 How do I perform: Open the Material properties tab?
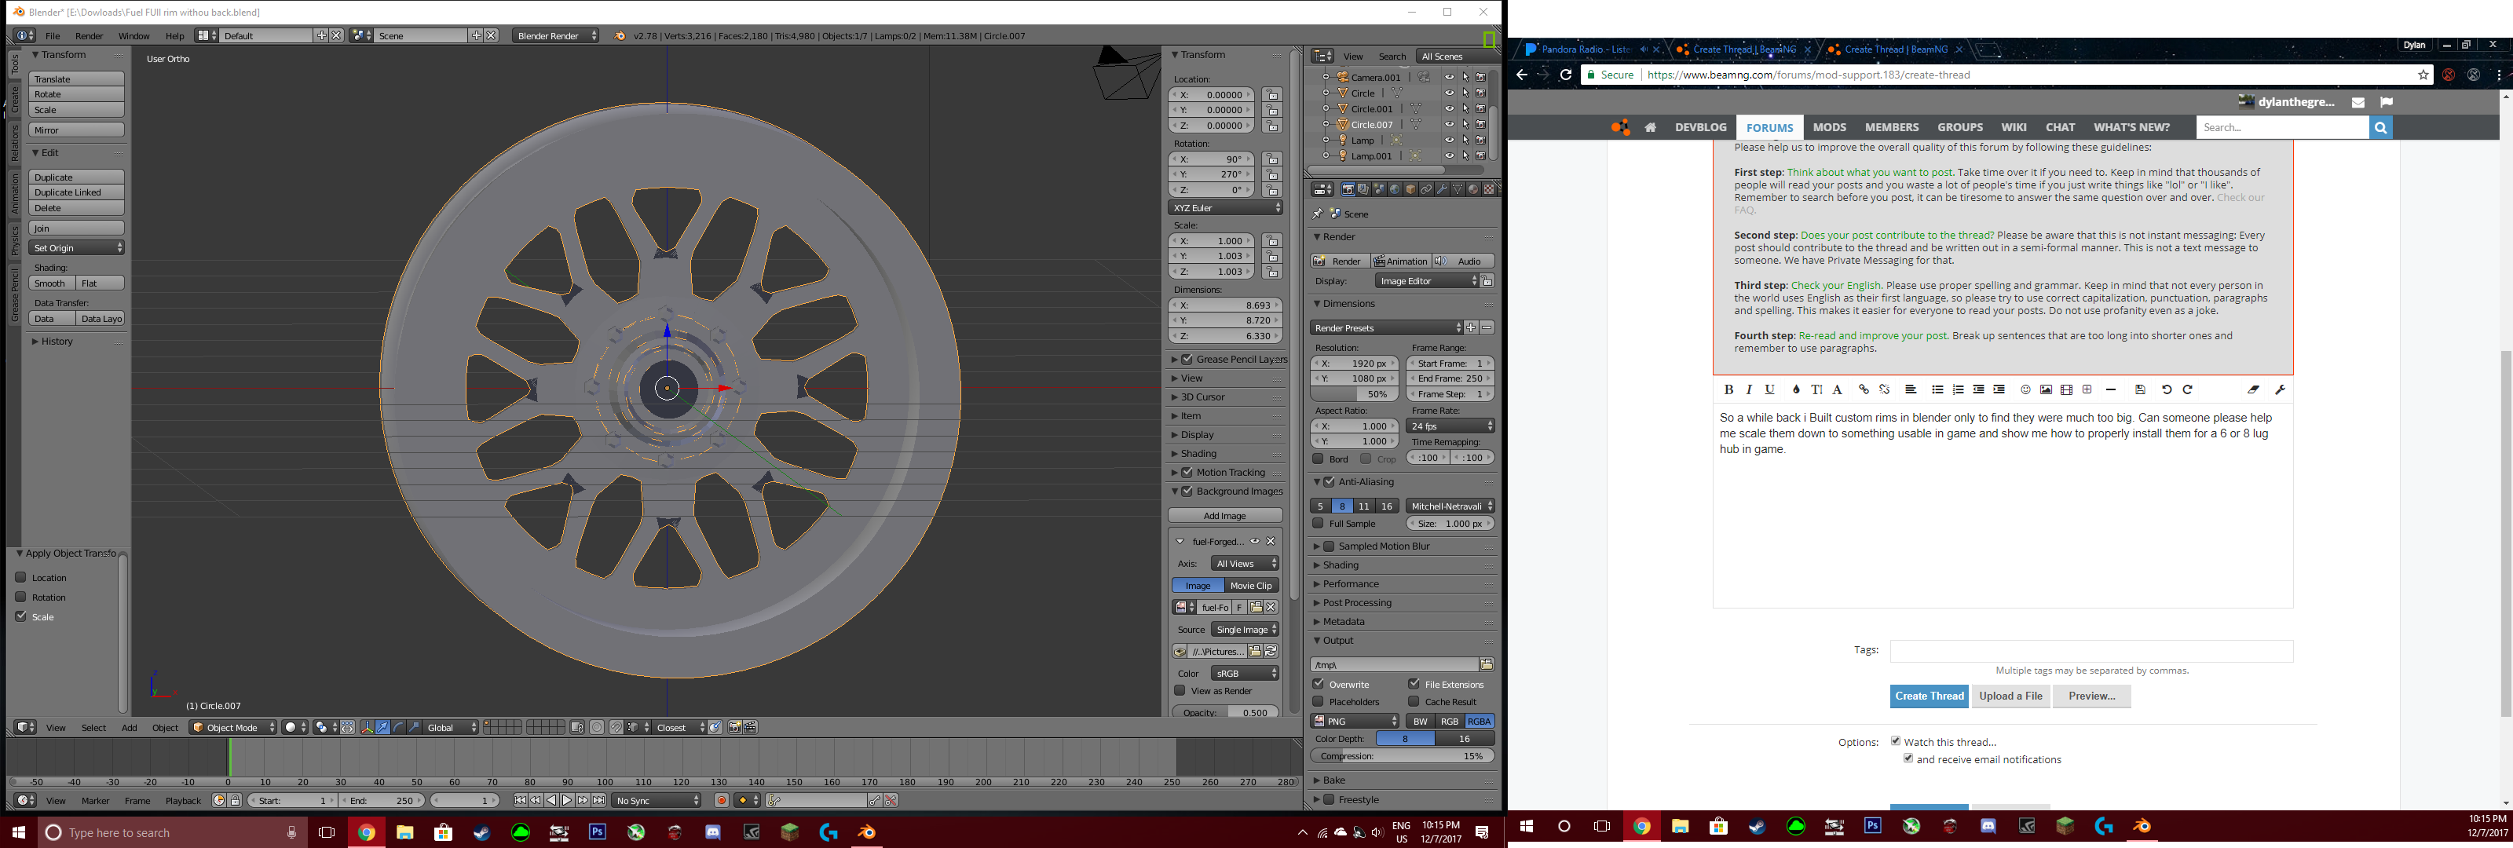pos(1473,189)
